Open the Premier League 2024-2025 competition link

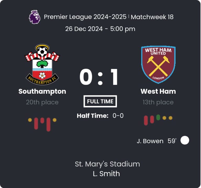point(85,17)
